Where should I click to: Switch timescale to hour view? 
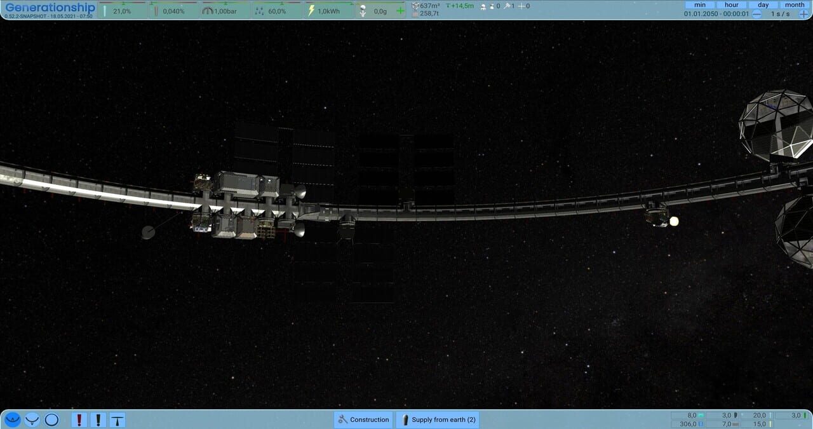coord(732,4)
